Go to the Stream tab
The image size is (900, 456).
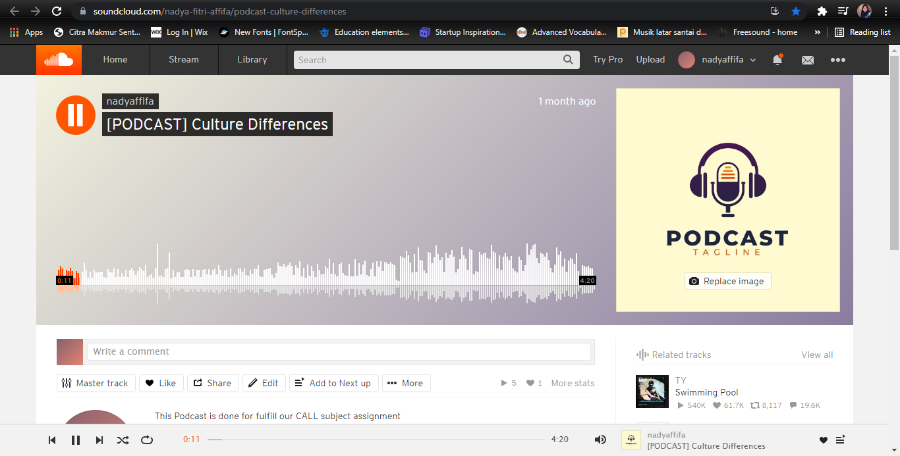pyautogui.click(x=184, y=60)
